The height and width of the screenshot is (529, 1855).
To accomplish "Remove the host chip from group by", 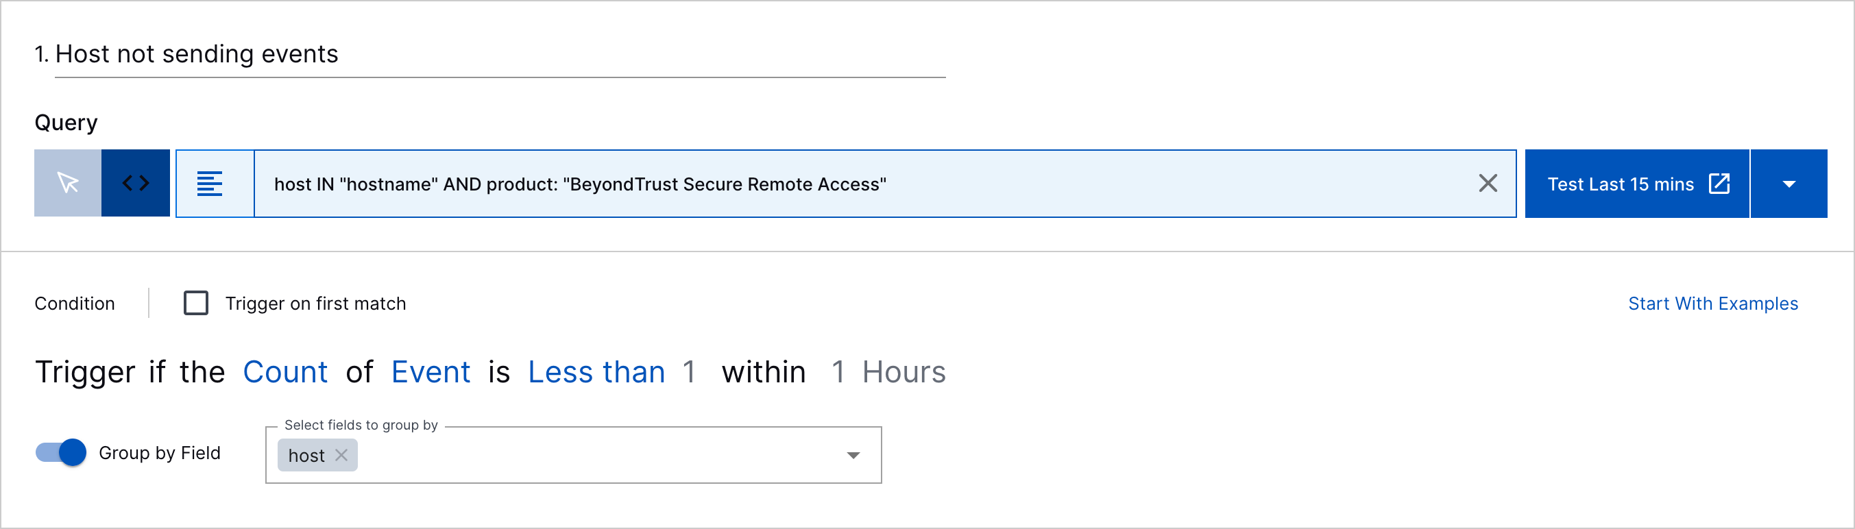I will (341, 455).
